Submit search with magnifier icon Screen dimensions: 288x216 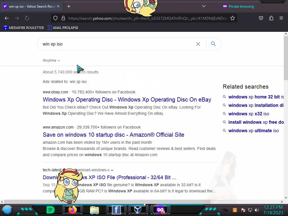pyautogui.click(x=213, y=44)
